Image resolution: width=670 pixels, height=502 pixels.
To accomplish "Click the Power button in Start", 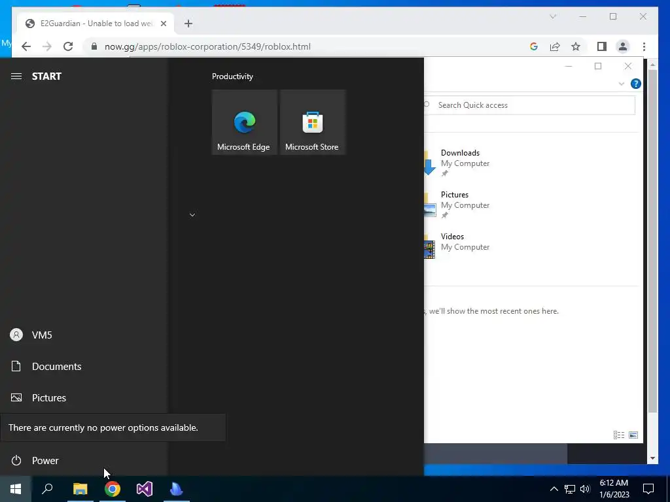I will tap(84, 461).
